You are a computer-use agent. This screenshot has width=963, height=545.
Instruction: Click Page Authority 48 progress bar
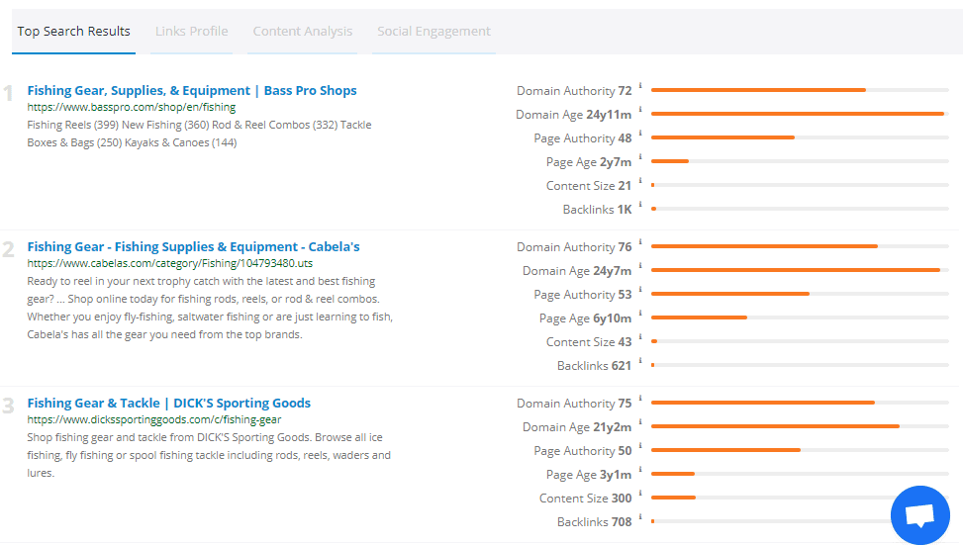tap(800, 137)
